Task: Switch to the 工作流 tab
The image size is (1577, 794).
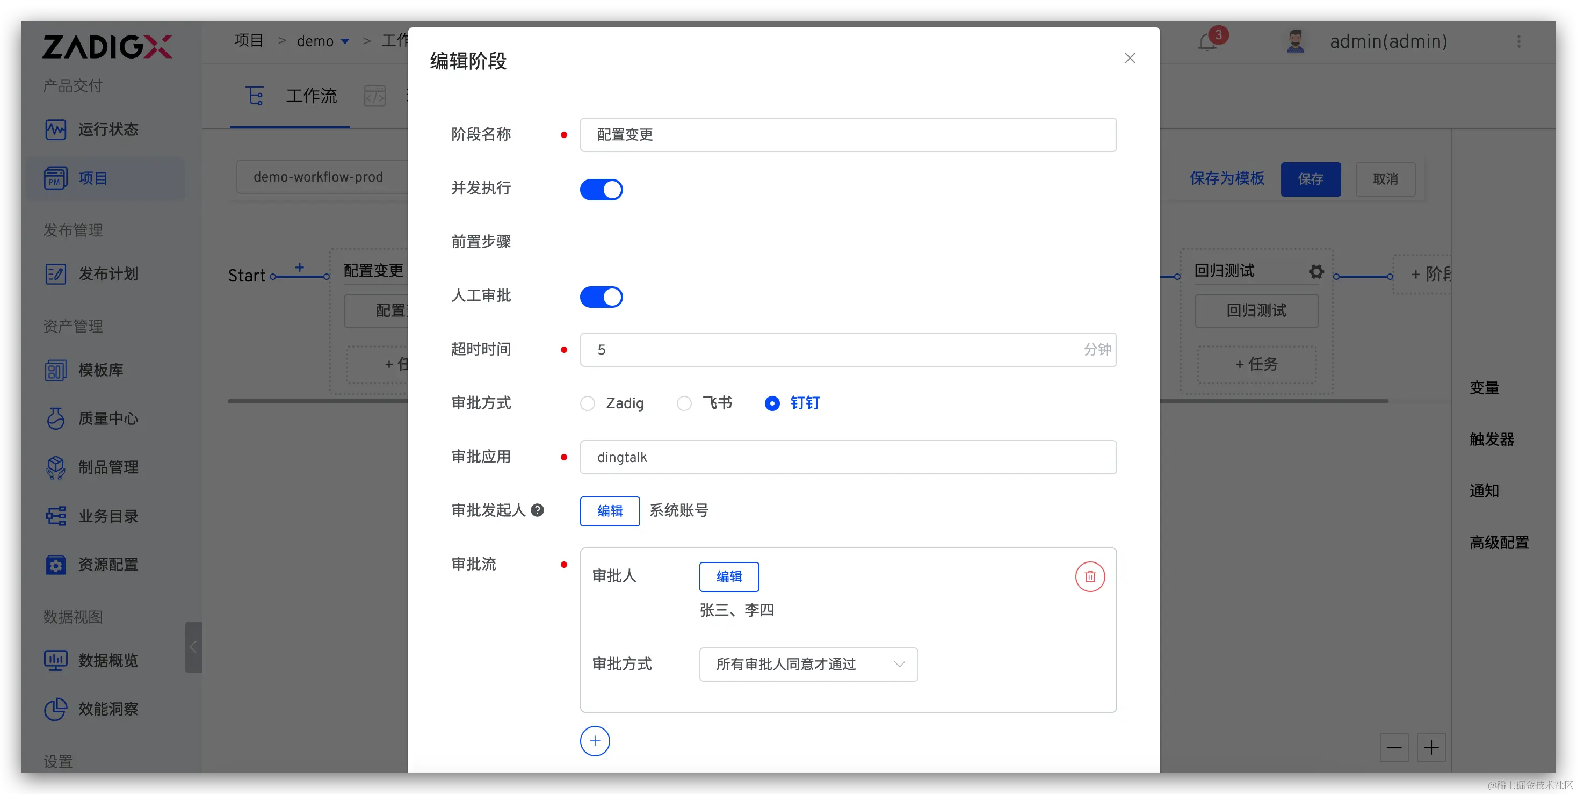Action: click(x=311, y=96)
